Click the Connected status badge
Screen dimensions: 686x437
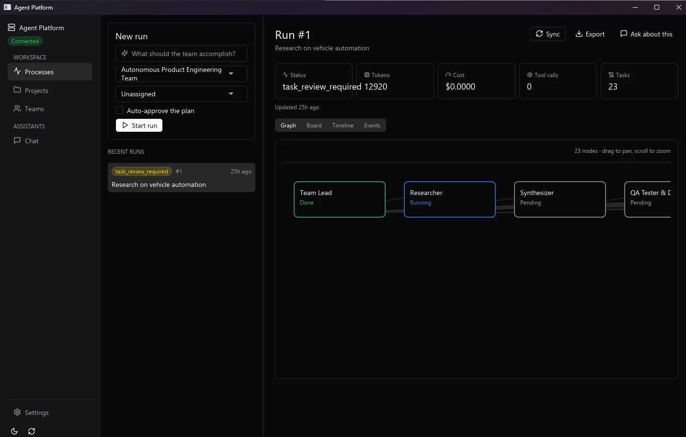[25, 41]
